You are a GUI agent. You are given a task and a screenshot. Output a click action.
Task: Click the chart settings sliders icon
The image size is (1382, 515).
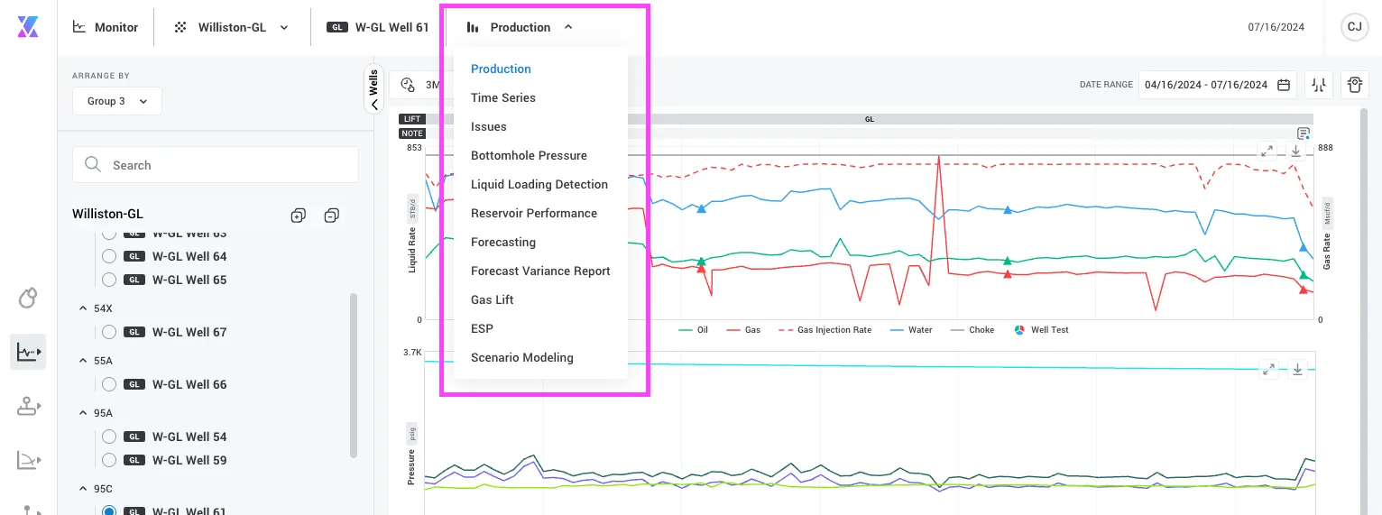click(x=1320, y=85)
